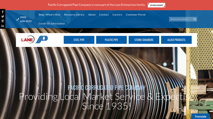Screen dimensions: 213x119
Task: Click the 'Providing Local Market Service' headline
Action: (x=106, y=101)
